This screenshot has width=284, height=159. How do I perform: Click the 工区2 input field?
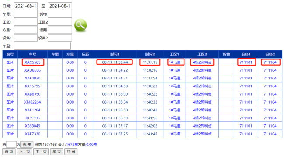(x=60, y=22)
